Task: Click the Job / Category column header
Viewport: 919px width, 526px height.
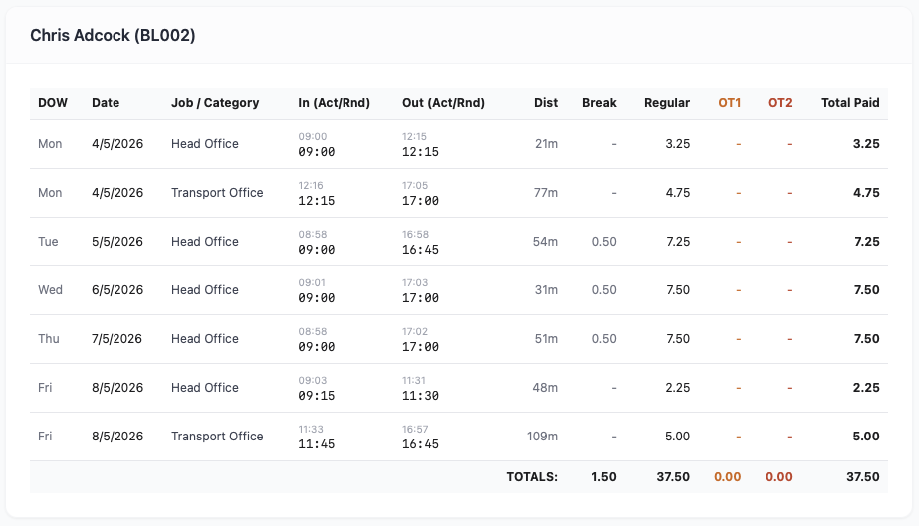Action: [215, 103]
